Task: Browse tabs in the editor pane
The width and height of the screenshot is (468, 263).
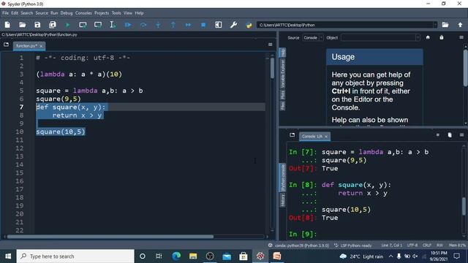Action: coord(7,45)
